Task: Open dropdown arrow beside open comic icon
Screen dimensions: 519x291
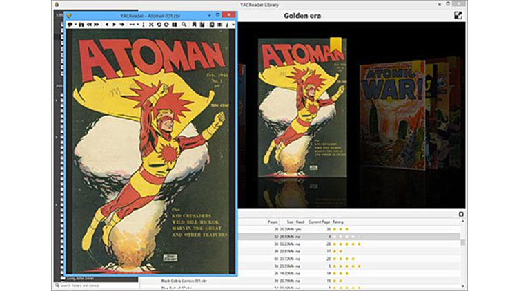Action: tap(75, 25)
